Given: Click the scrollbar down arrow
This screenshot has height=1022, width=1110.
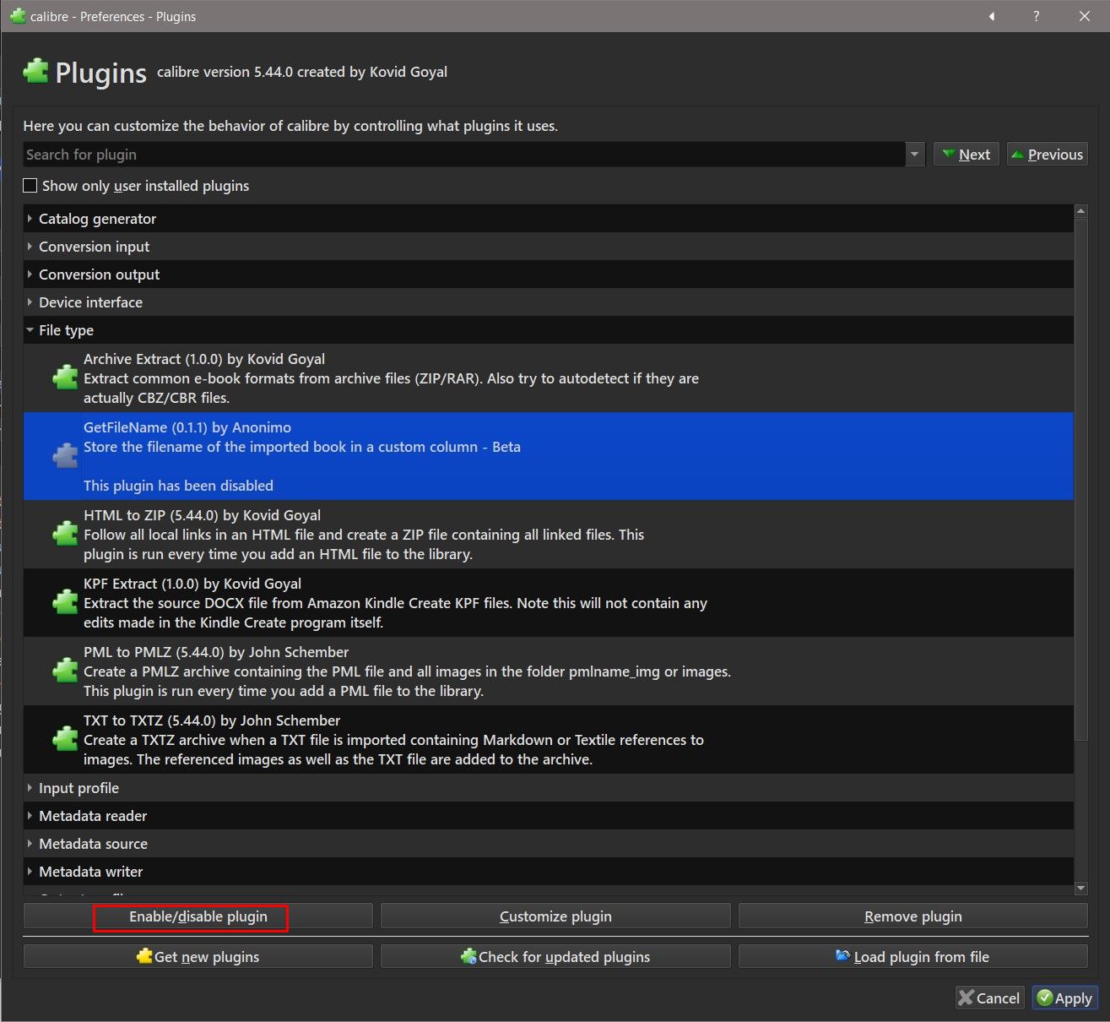Looking at the screenshot, I should point(1081,888).
